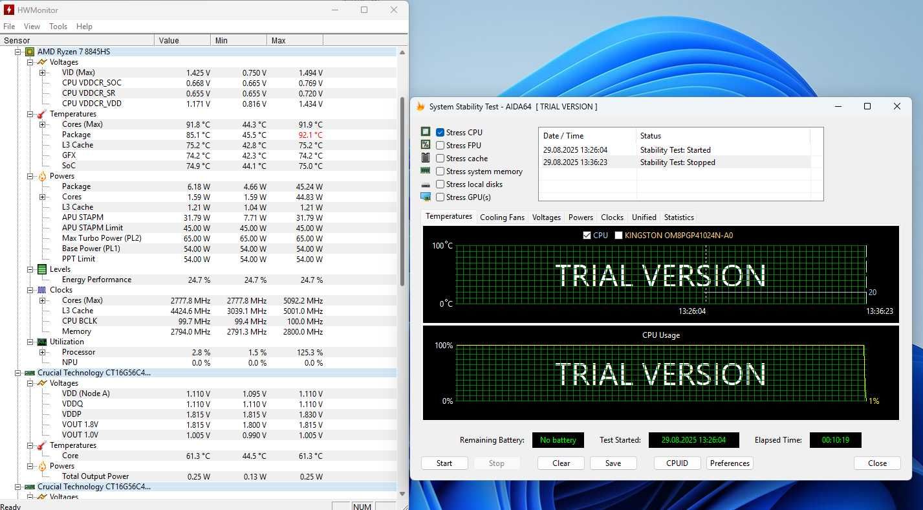Collapse the first Crucial Technology node

pos(18,373)
